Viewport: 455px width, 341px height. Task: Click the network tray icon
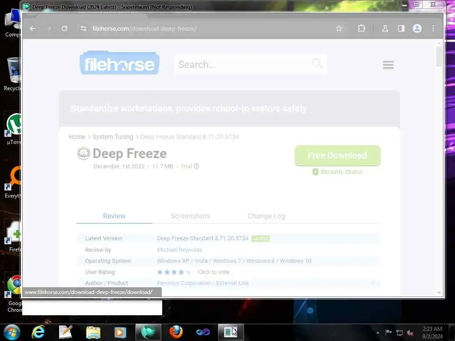[399, 333]
